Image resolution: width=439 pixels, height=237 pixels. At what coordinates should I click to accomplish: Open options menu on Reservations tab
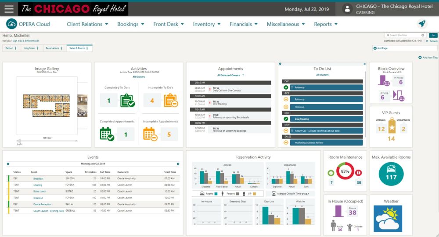[61, 48]
